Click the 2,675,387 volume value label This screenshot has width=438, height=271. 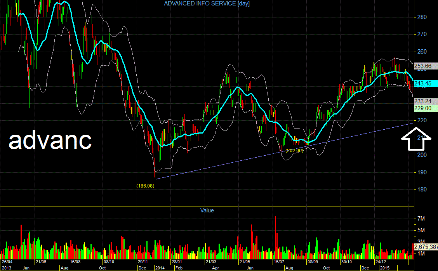pos(426,247)
